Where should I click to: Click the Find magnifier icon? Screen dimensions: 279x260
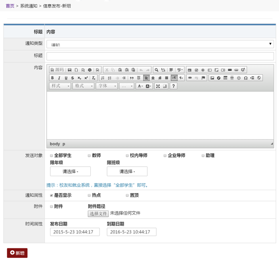(x=157, y=70)
